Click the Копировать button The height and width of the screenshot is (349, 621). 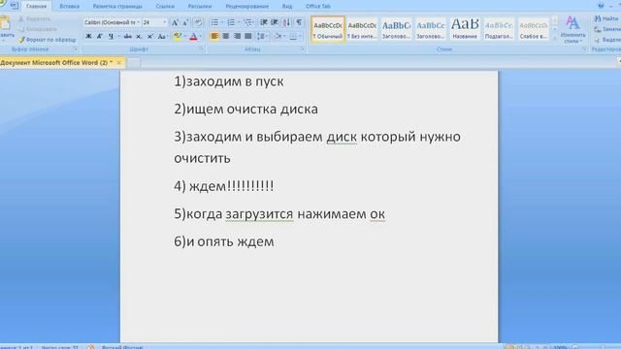pos(38,29)
